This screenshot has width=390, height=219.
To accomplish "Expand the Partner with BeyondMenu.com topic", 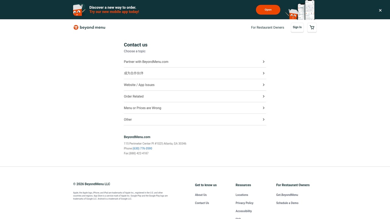I will (195, 61).
